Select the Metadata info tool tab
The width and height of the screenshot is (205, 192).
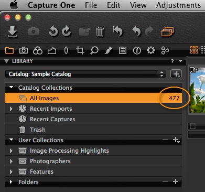tap(137, 51)
